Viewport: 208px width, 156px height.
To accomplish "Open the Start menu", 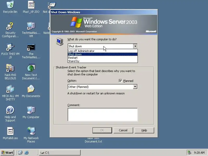I will pyautogui.click(x=8, y=153).
